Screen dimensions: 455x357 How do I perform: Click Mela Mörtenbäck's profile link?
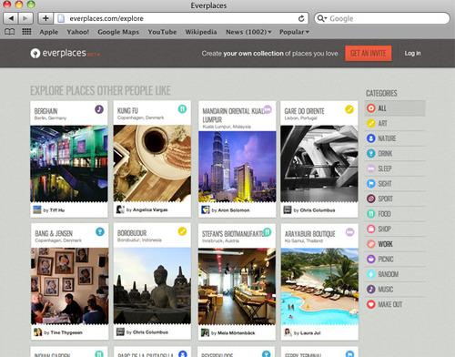pyautogui.click(x=237, y=333)
